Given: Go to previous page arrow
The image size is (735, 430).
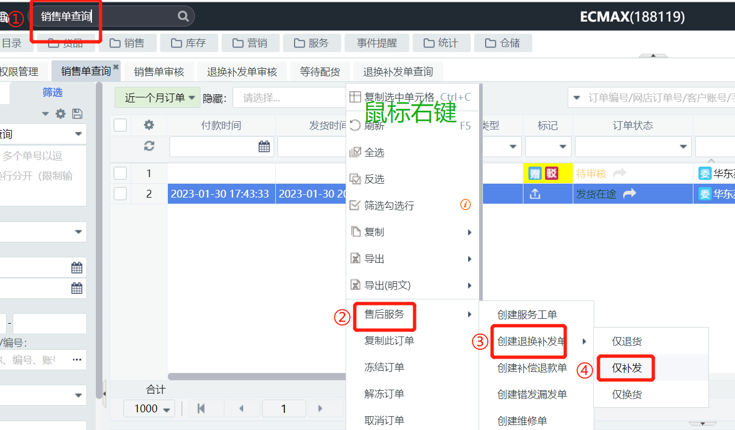Looking at the screenshot, I should pos(241,408).
